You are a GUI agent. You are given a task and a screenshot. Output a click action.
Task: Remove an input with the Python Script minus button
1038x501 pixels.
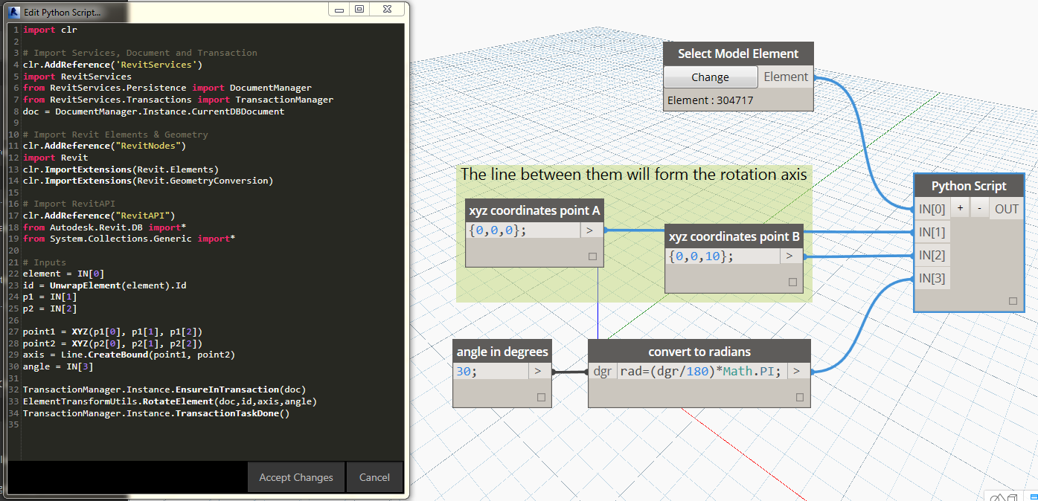(x=979, y=209)
